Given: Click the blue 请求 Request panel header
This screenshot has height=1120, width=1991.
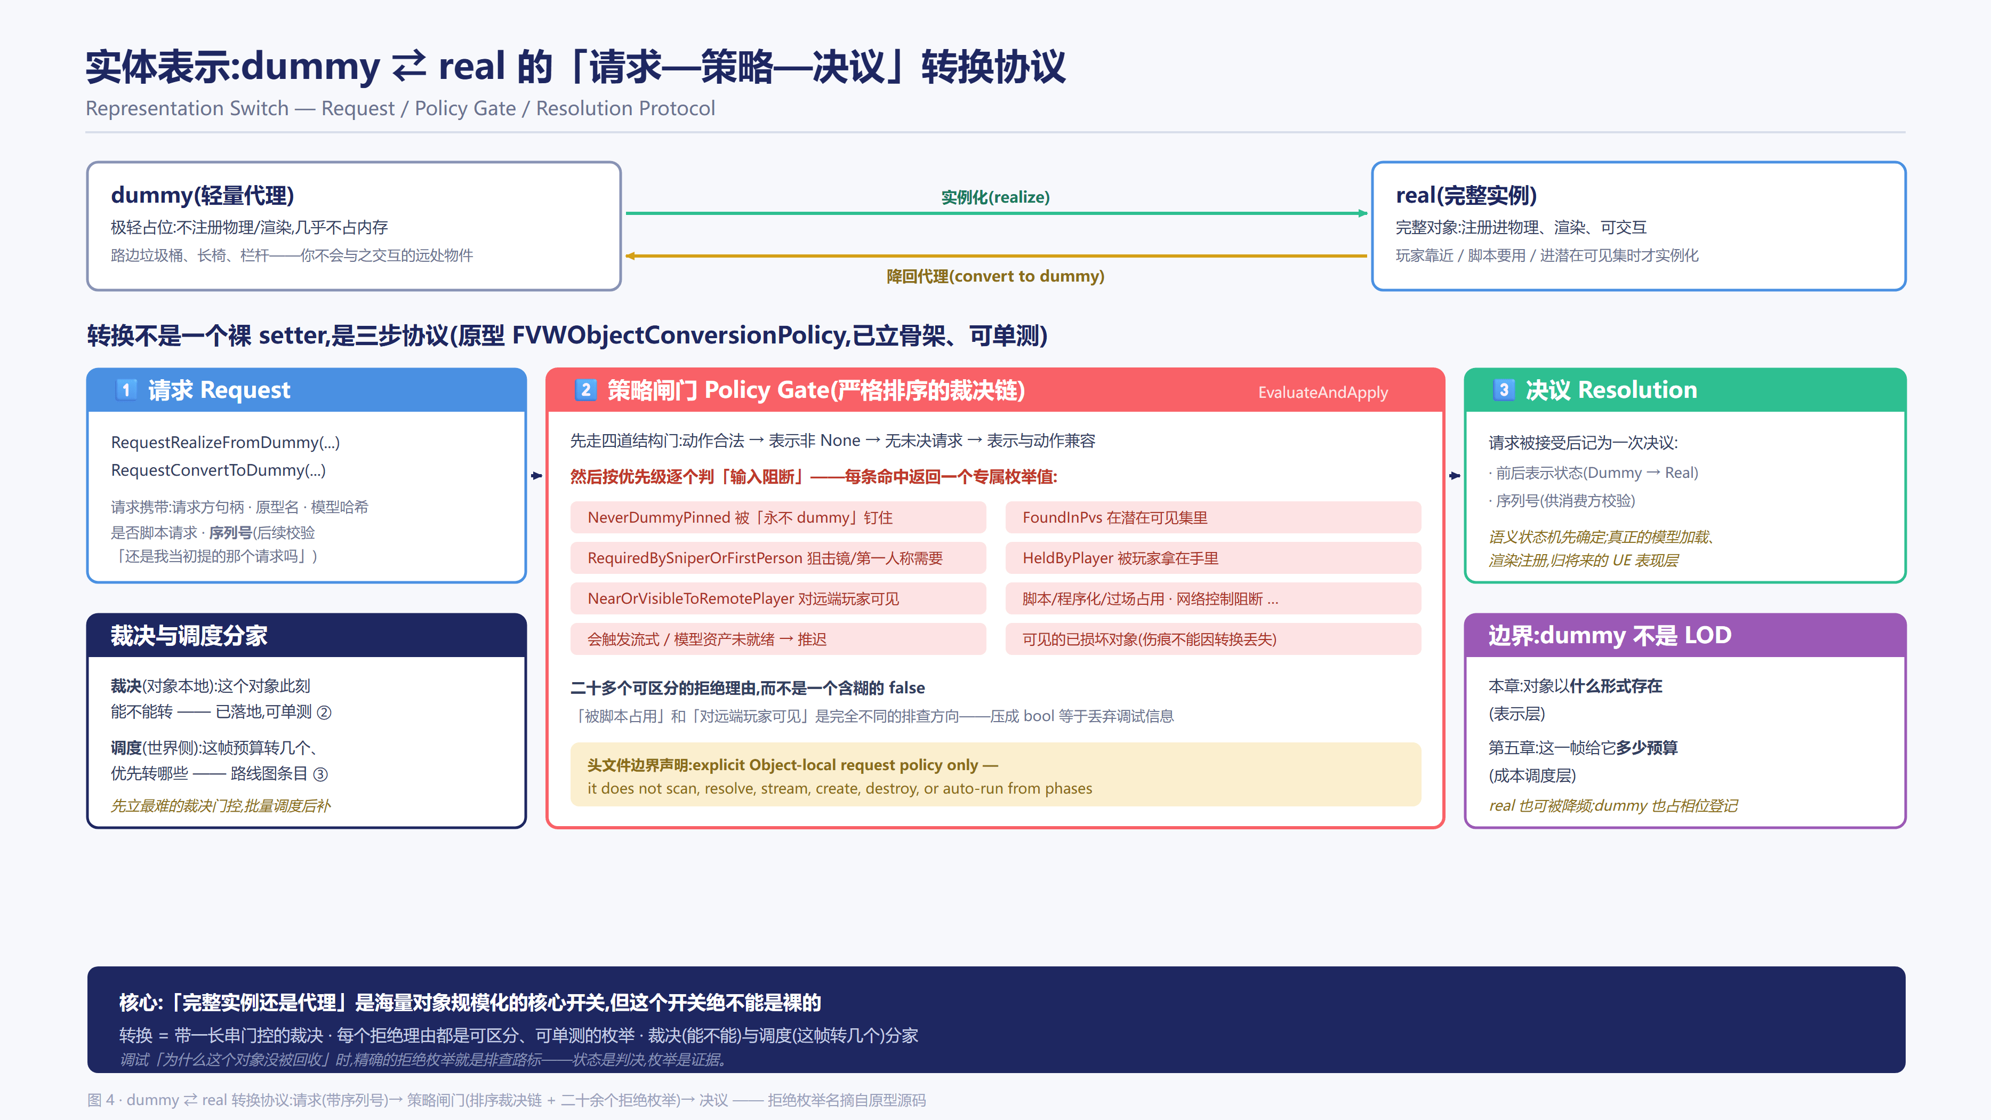Looking at the screenshot, I should coord(307,389).
